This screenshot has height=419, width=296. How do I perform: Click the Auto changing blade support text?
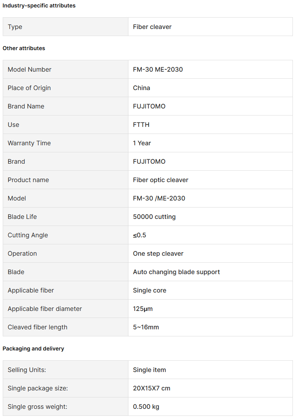[x=176, y=272]
